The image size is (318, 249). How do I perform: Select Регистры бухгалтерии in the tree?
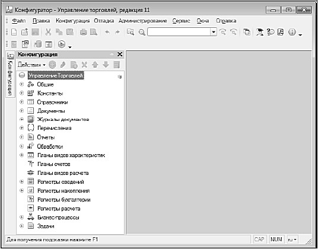click(64, 200)
